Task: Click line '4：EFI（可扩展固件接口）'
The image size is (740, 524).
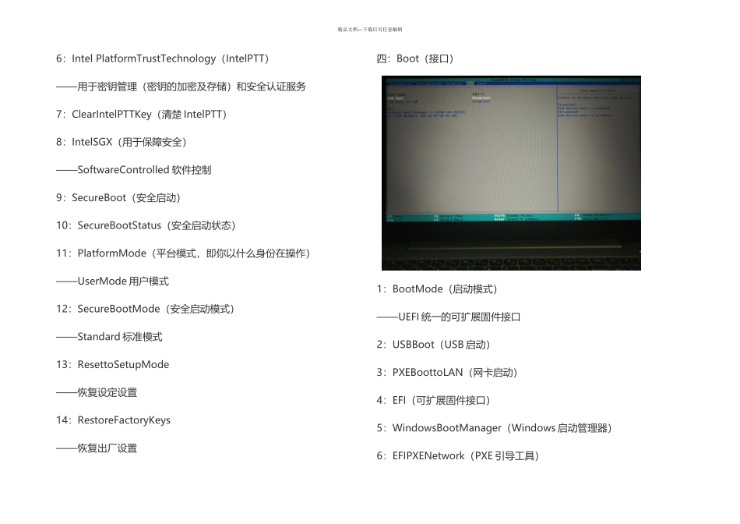Action: [433, 401]
